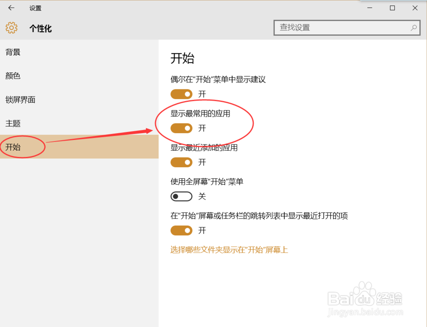The height and width of the screenshot is (327, 427).
Task: Click the 设置 window title text
Action: coord(35,8)
